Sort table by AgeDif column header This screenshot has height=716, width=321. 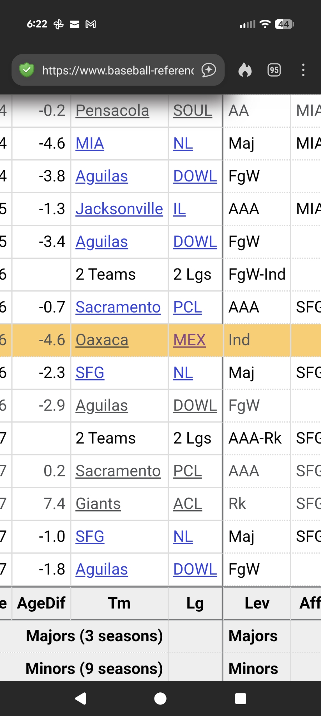point(41,603)
